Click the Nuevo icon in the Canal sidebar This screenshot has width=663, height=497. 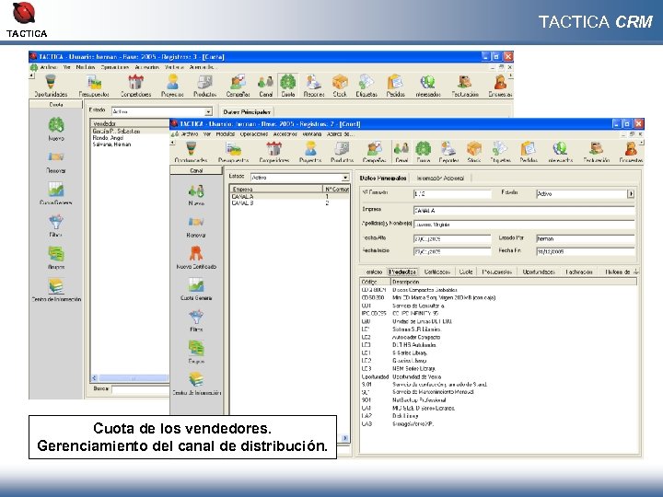tap(196, 194)
